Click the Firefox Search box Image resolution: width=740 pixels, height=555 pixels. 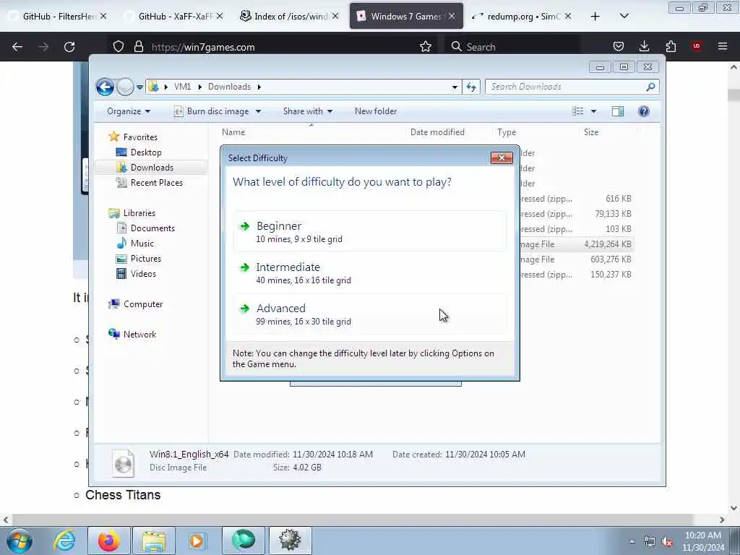pos(512,47)
